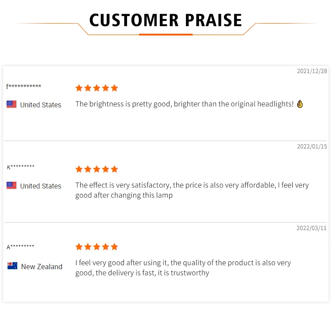Click the US flag beside reviewer f***********
This screenshot has width=332, height=314.
[12, 104]
